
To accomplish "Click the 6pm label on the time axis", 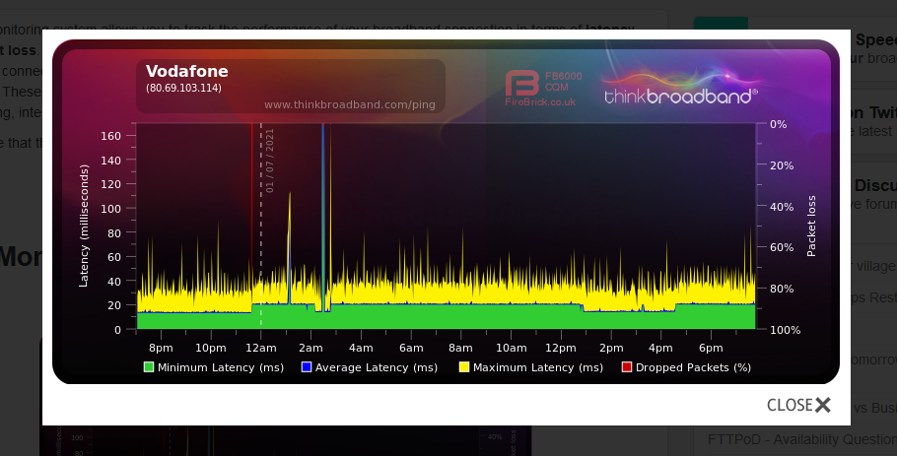I will (711, 348).
